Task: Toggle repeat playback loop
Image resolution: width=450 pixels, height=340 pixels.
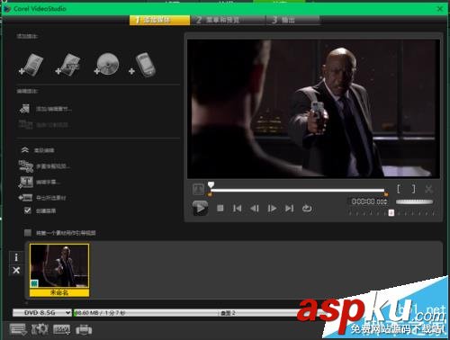Action: [x=307, y=208]
